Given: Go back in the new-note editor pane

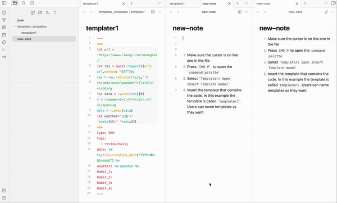Looking at the screenshot, I should click(x=171, y=12).
